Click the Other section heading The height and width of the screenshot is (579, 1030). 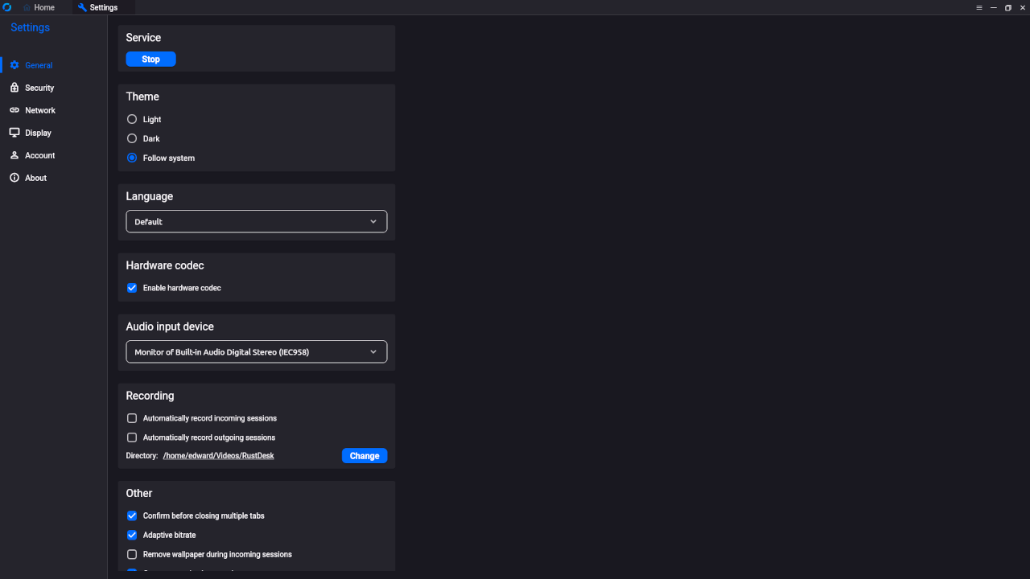(139, 493)
